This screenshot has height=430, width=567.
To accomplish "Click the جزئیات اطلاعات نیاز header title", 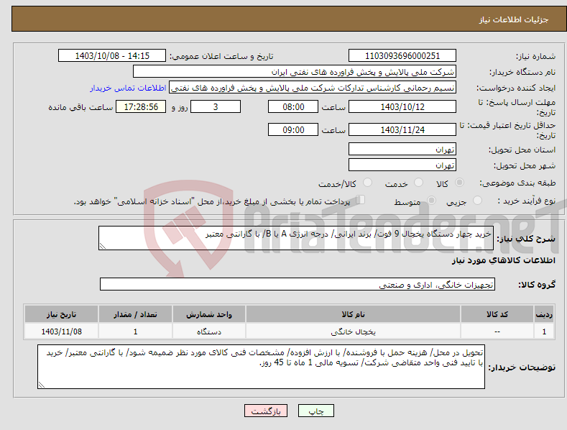I will [514, 19].
